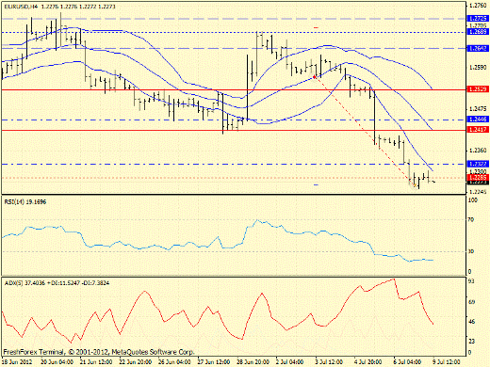490x367 pixels.
Task: Click the 4 Jul 20:00 date label
Action: pos(368,362)
